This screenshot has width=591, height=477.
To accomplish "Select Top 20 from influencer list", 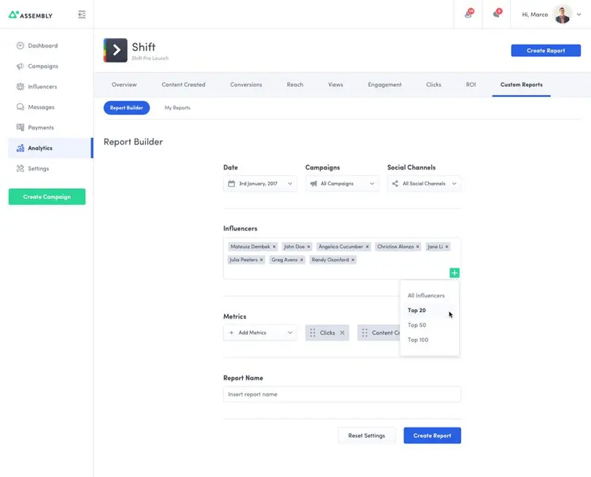I will (x=417, y=309).
